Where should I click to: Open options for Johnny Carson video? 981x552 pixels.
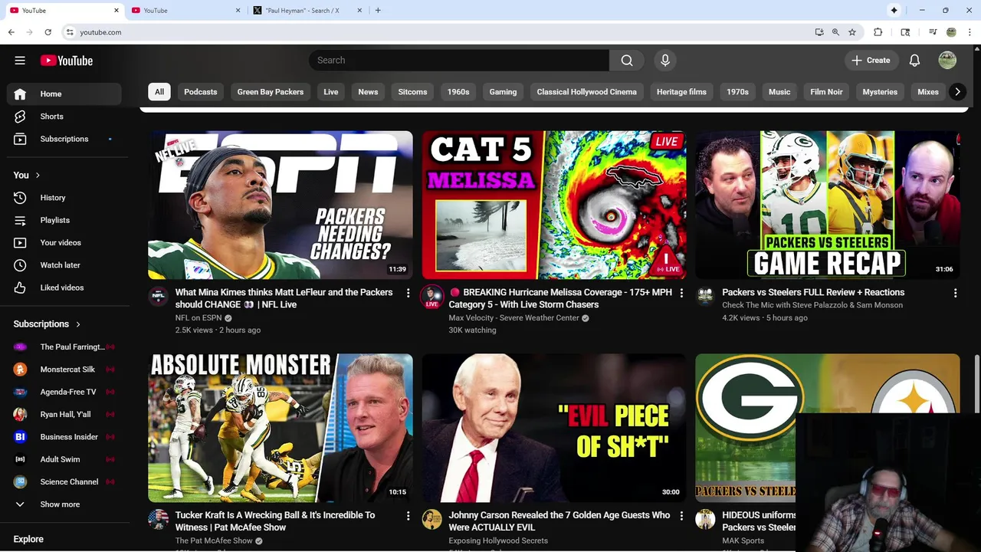(681, 516)
